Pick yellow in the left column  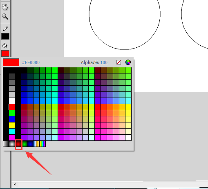click(x=12, y=125)
